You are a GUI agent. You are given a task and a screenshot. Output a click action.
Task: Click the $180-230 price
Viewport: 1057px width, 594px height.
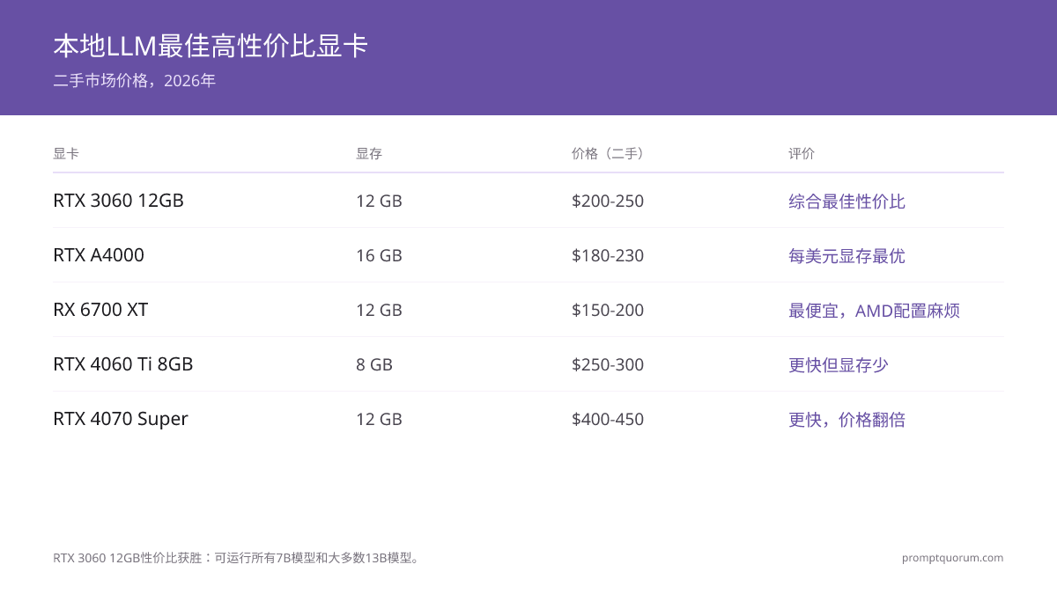pos(608,255)
